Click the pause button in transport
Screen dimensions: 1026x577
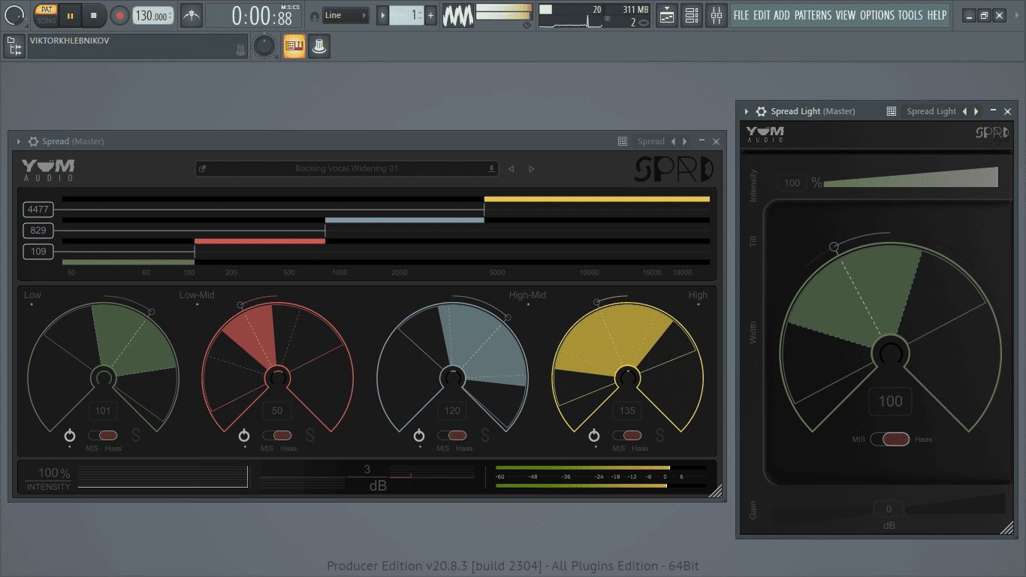coord(70,15)
